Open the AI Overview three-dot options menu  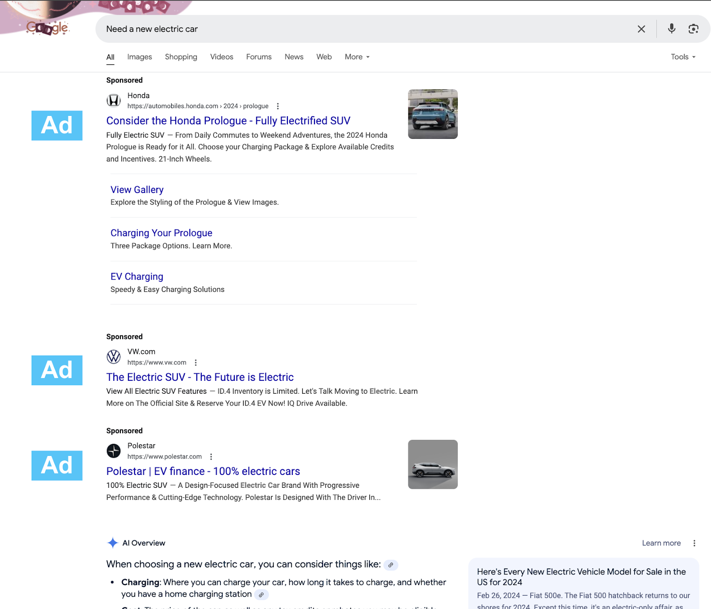(694, 543)
